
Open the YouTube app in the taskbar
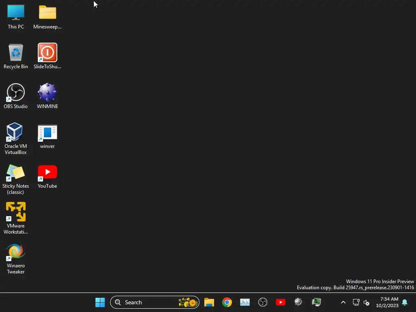click(280, 302)
